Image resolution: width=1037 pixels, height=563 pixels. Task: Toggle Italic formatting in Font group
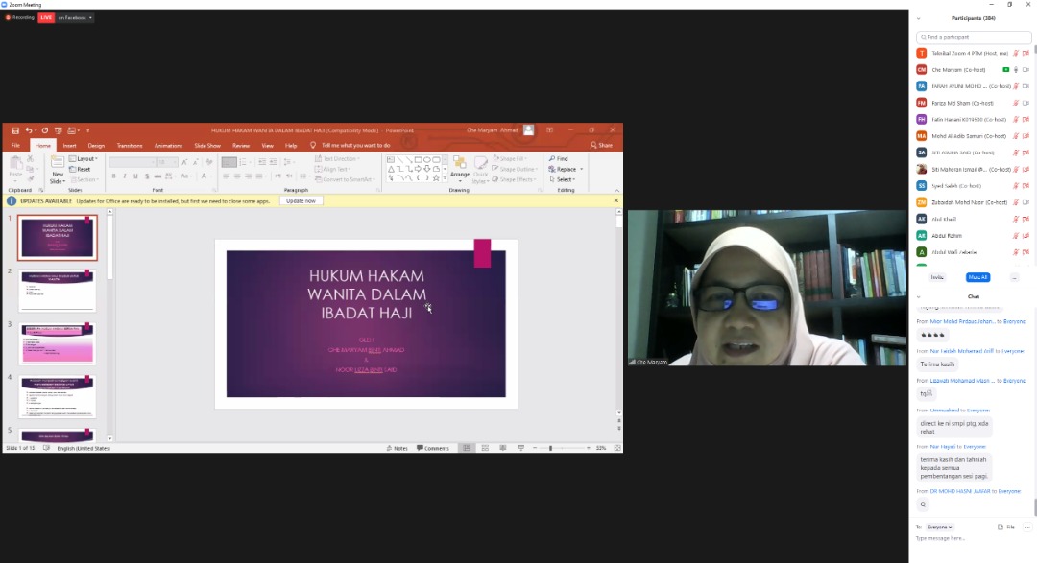tap(125, 176)
